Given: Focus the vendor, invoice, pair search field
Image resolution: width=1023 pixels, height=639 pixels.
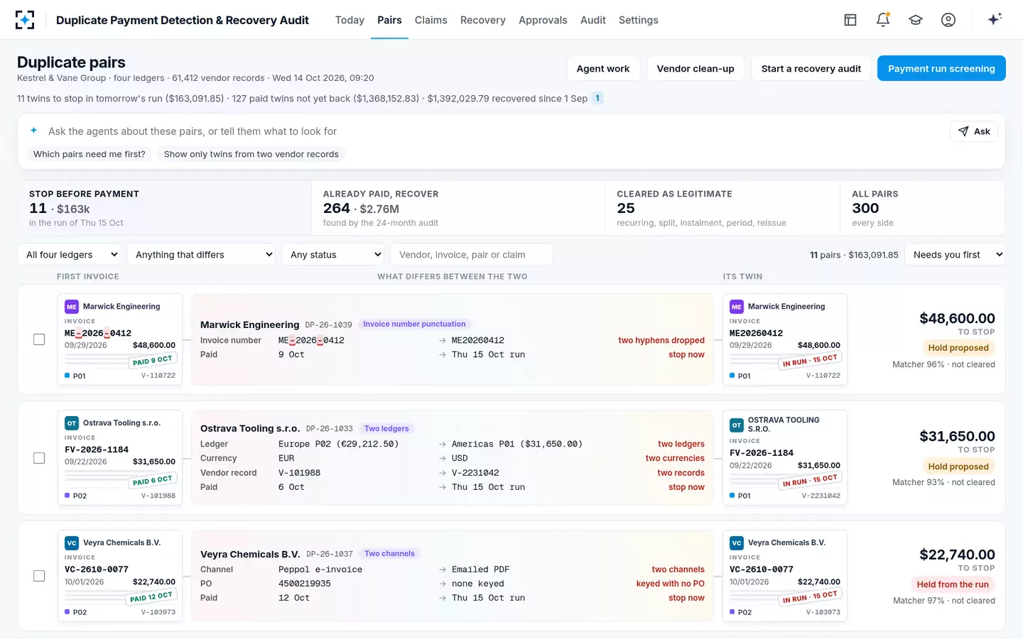Looking at the screenshot, I should (472, 254).
